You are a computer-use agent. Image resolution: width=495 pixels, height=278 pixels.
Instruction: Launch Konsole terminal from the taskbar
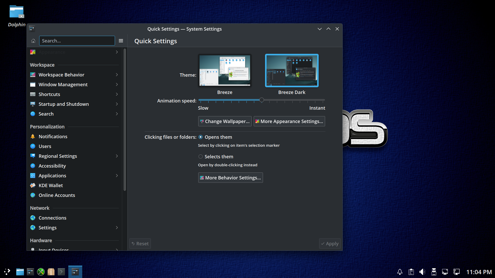pyautogui.click(x=61, y=272)
